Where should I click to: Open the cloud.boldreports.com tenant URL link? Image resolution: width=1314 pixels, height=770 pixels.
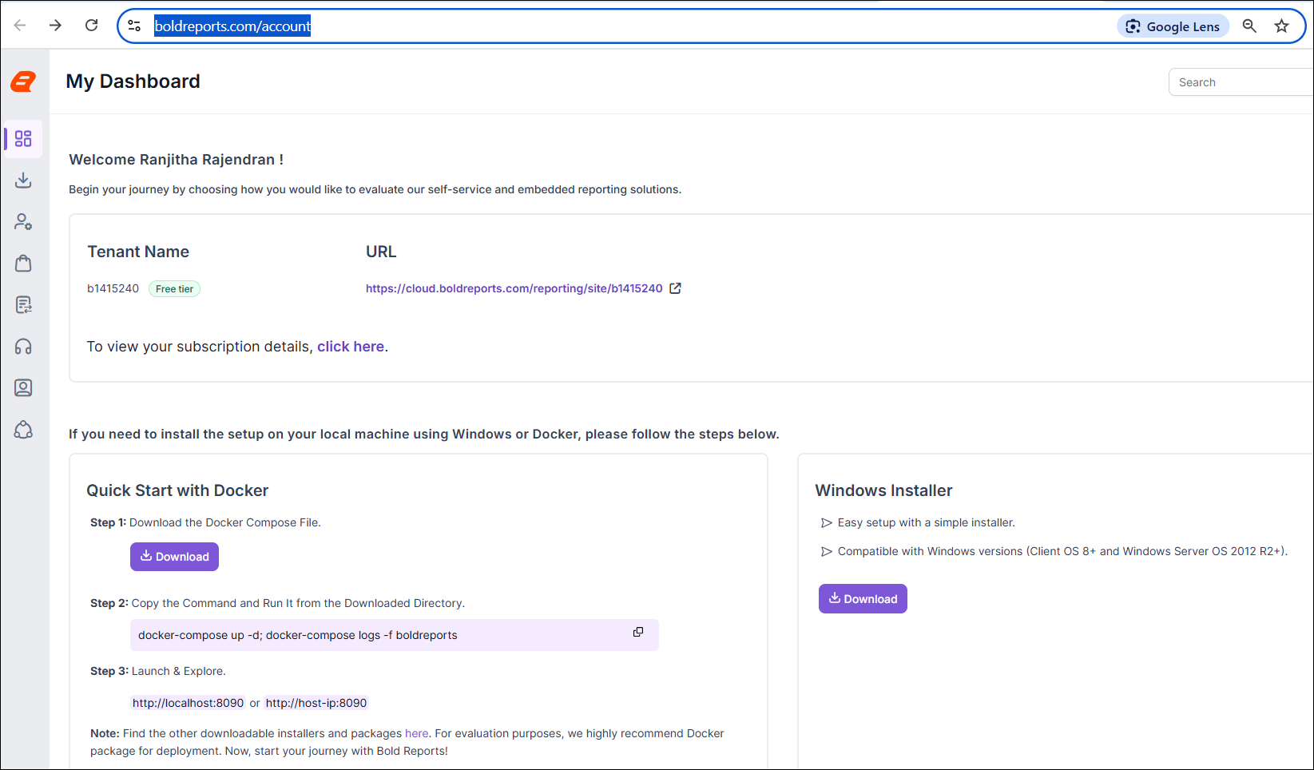coord(514,288)
